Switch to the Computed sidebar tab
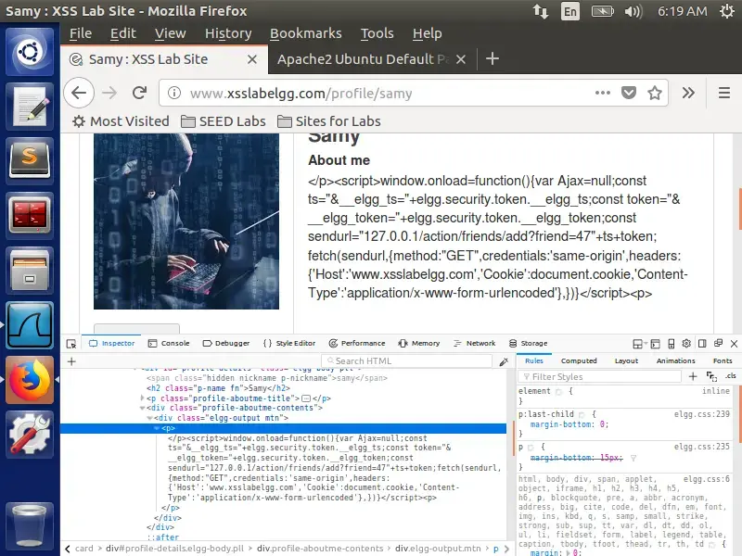 579,360
